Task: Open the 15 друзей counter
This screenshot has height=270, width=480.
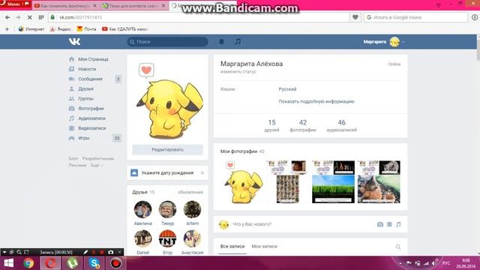Action: tap(271, 125)
